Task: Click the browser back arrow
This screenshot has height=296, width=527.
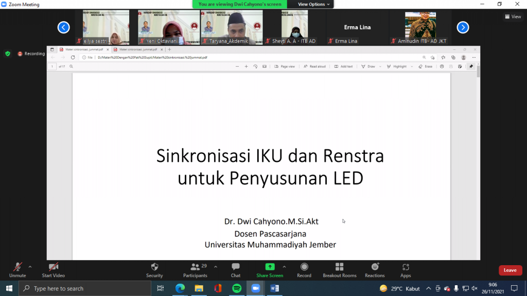Action: [53, 58]
